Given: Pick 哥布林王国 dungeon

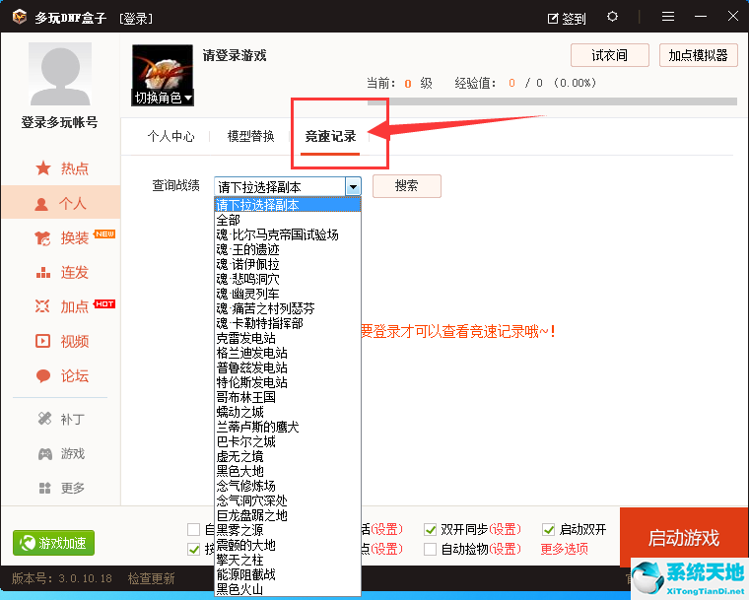Looking at the screenshot, I should (x=288, y=397).
